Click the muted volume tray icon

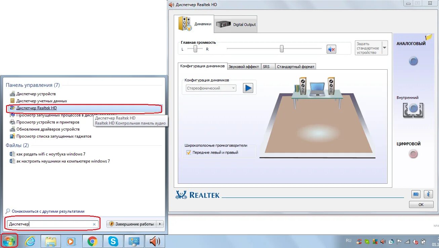coord(415,242)
